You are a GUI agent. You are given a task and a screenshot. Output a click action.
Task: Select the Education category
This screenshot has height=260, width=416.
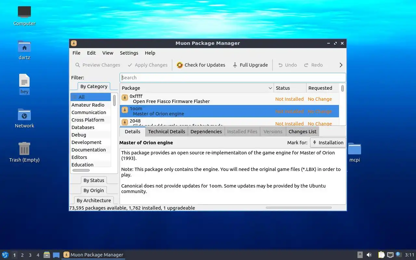(91, 165)
